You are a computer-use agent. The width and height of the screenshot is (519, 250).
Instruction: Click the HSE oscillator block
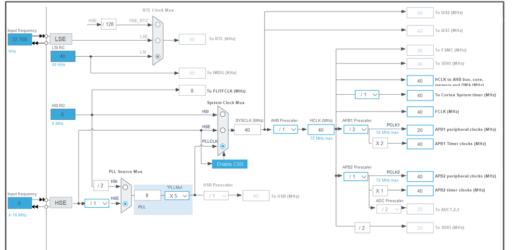click(x=60, y=203)
